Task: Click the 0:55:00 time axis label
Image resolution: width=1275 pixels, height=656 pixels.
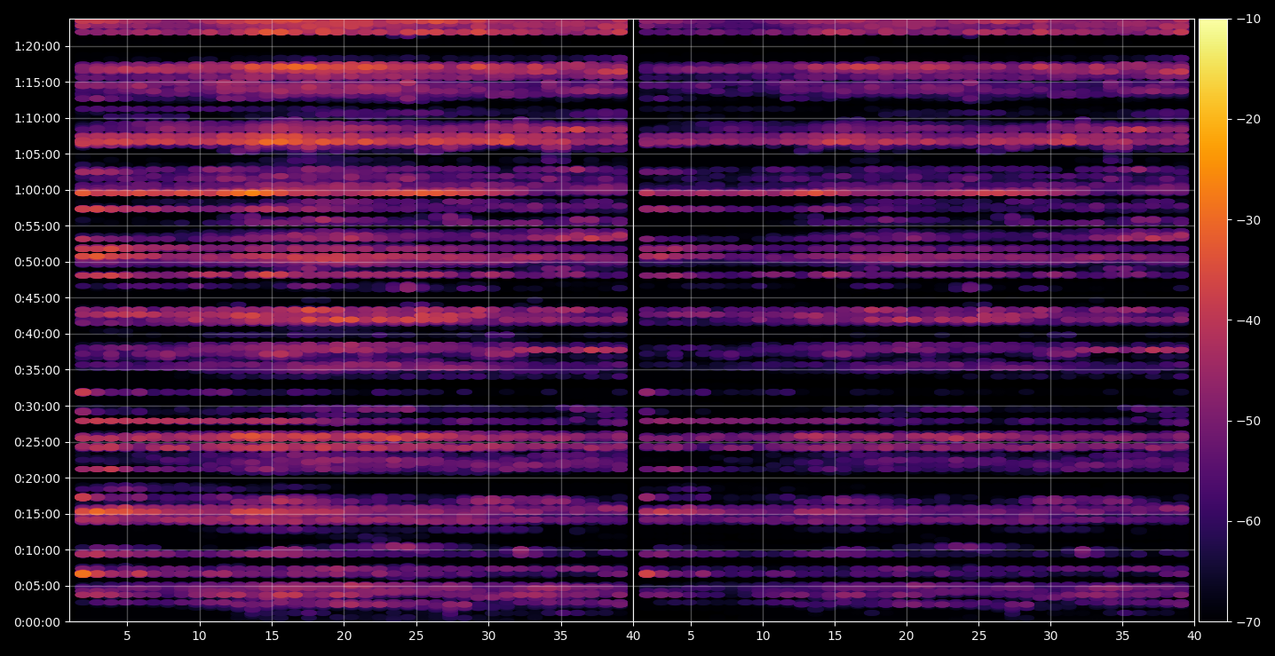Action: click(x=37, y=226)
